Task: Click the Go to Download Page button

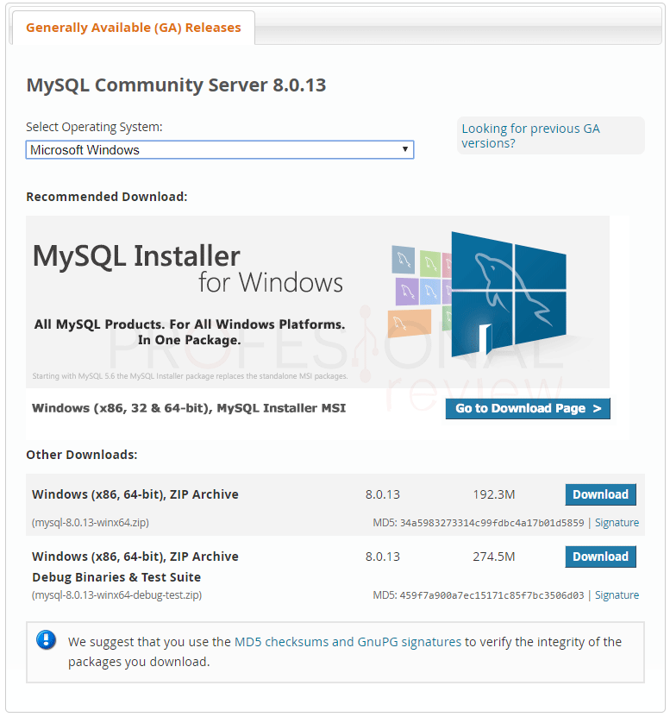Action: pyautogui.click(x=528, y=408)
